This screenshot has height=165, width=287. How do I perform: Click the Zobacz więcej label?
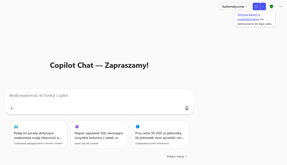[175, 156]
